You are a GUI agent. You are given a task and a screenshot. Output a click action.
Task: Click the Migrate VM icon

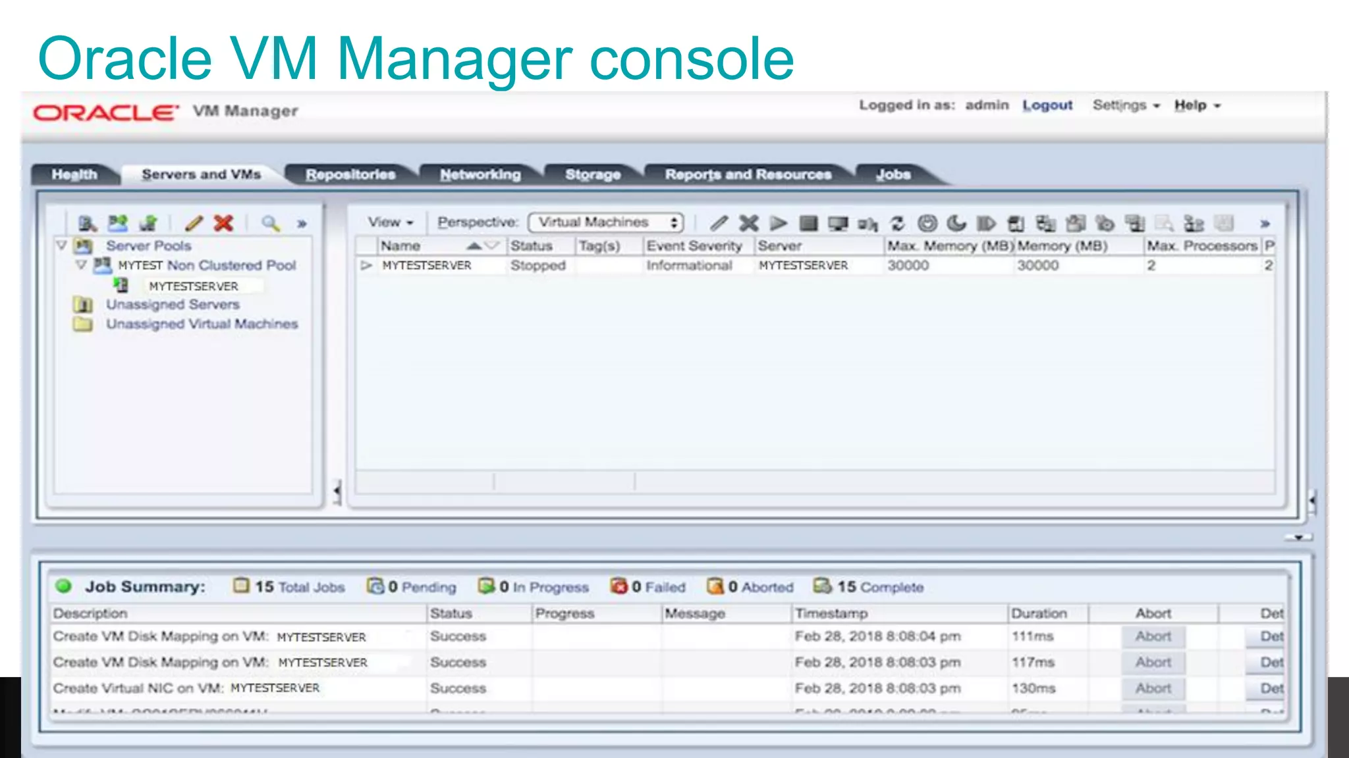click(1016, 223)
